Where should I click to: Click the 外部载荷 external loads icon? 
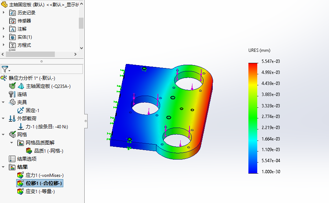coord(12,118)
